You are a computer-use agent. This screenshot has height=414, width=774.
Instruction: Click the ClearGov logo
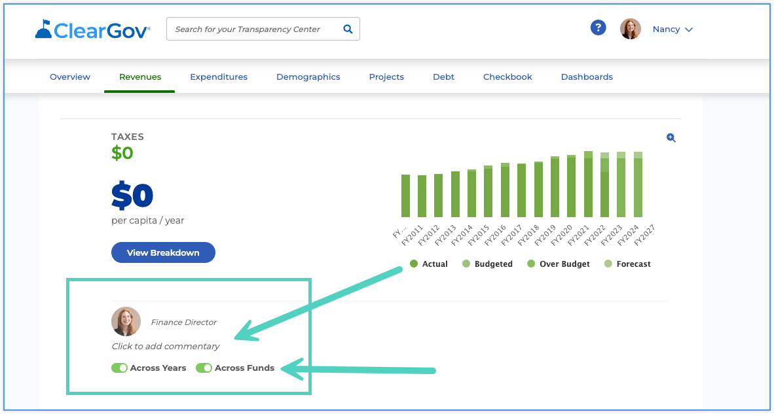pyautogui.click(x=93, y=29)
